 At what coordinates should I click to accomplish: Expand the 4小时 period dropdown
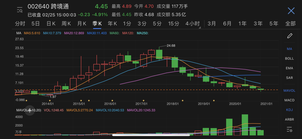tap(193, 24)
